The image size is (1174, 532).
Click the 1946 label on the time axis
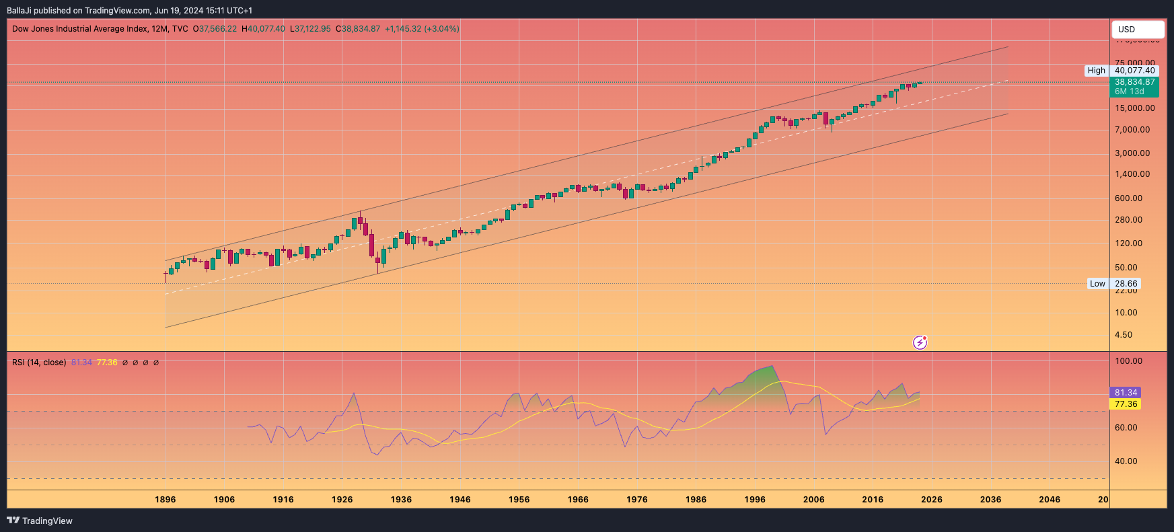coord(460,500)
